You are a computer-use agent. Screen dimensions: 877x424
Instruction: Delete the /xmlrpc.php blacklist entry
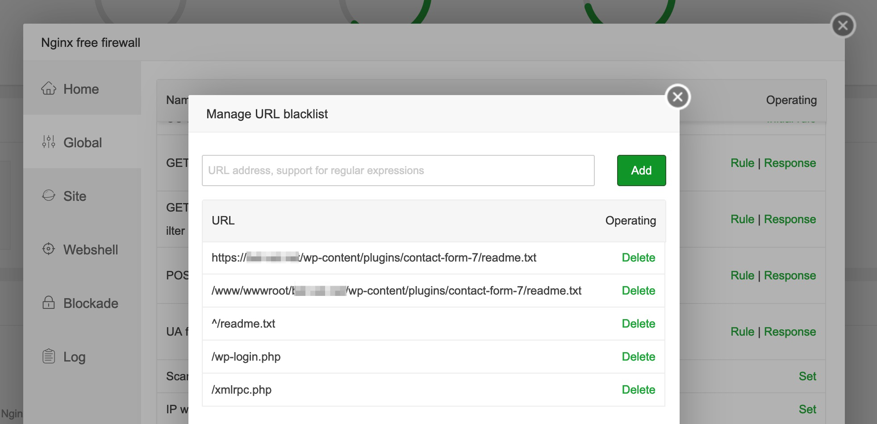(638, 390)
